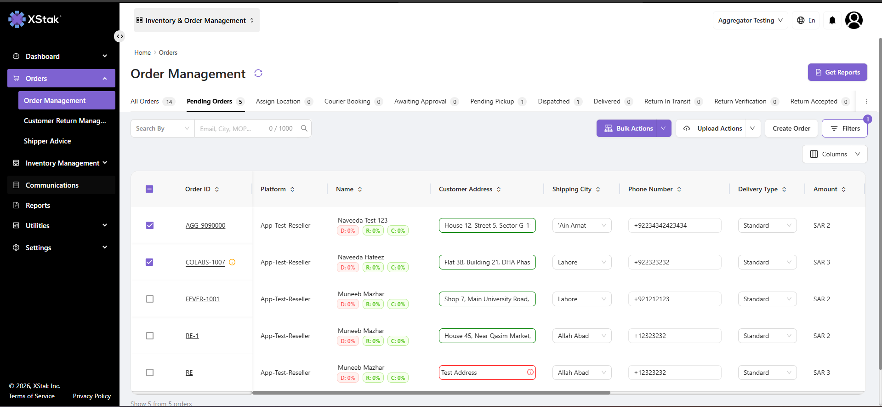882x407 pixels.
Task: Open the notifications bell
Action: coord(832,20)
